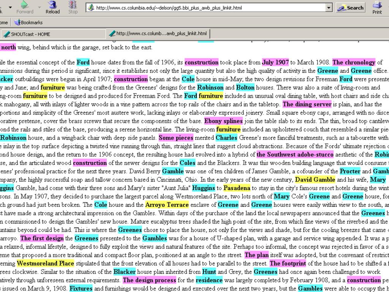The height and width of the screenshot is (292, 389).
Task: Click highlighted place "Pasadena"
Action: (237, 188)
